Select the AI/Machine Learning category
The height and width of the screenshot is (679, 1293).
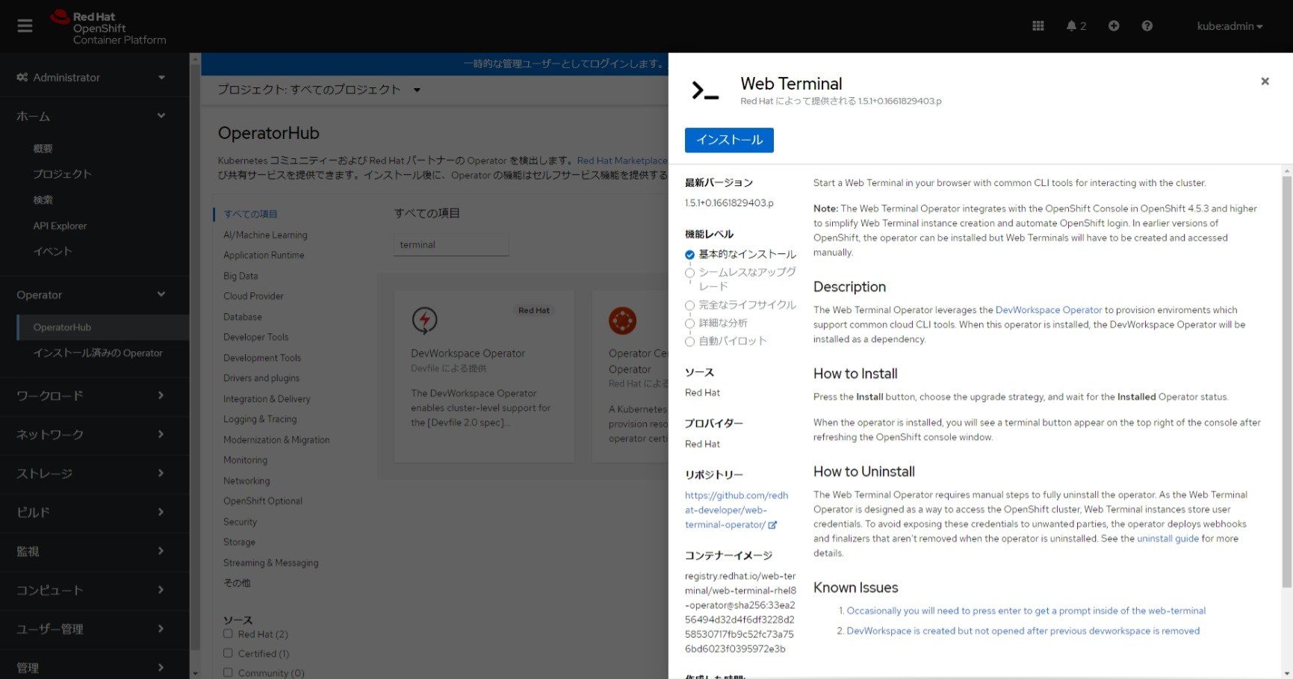265,235
